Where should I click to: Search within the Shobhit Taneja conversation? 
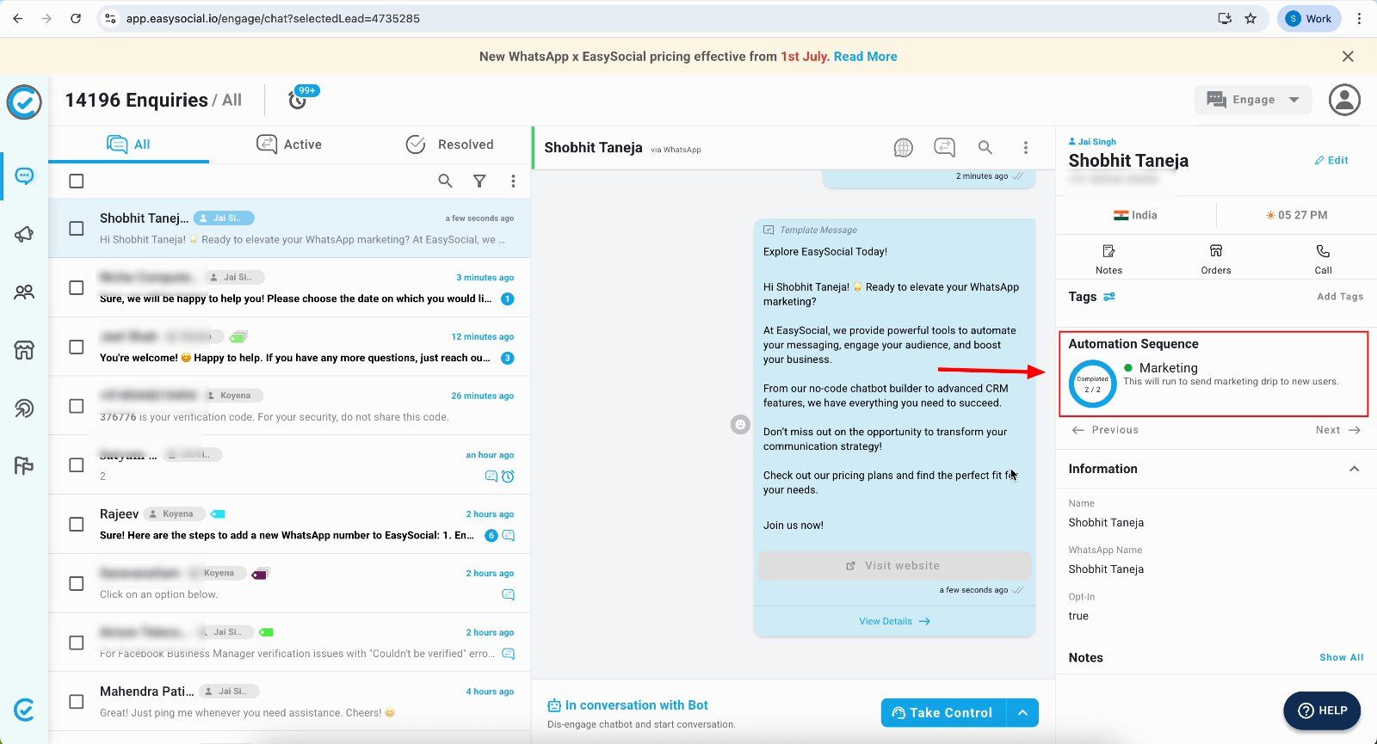985,148
